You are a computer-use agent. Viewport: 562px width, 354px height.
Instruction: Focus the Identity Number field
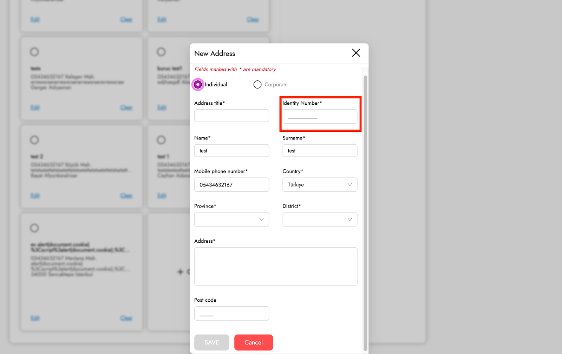click(x=320, y=117)
